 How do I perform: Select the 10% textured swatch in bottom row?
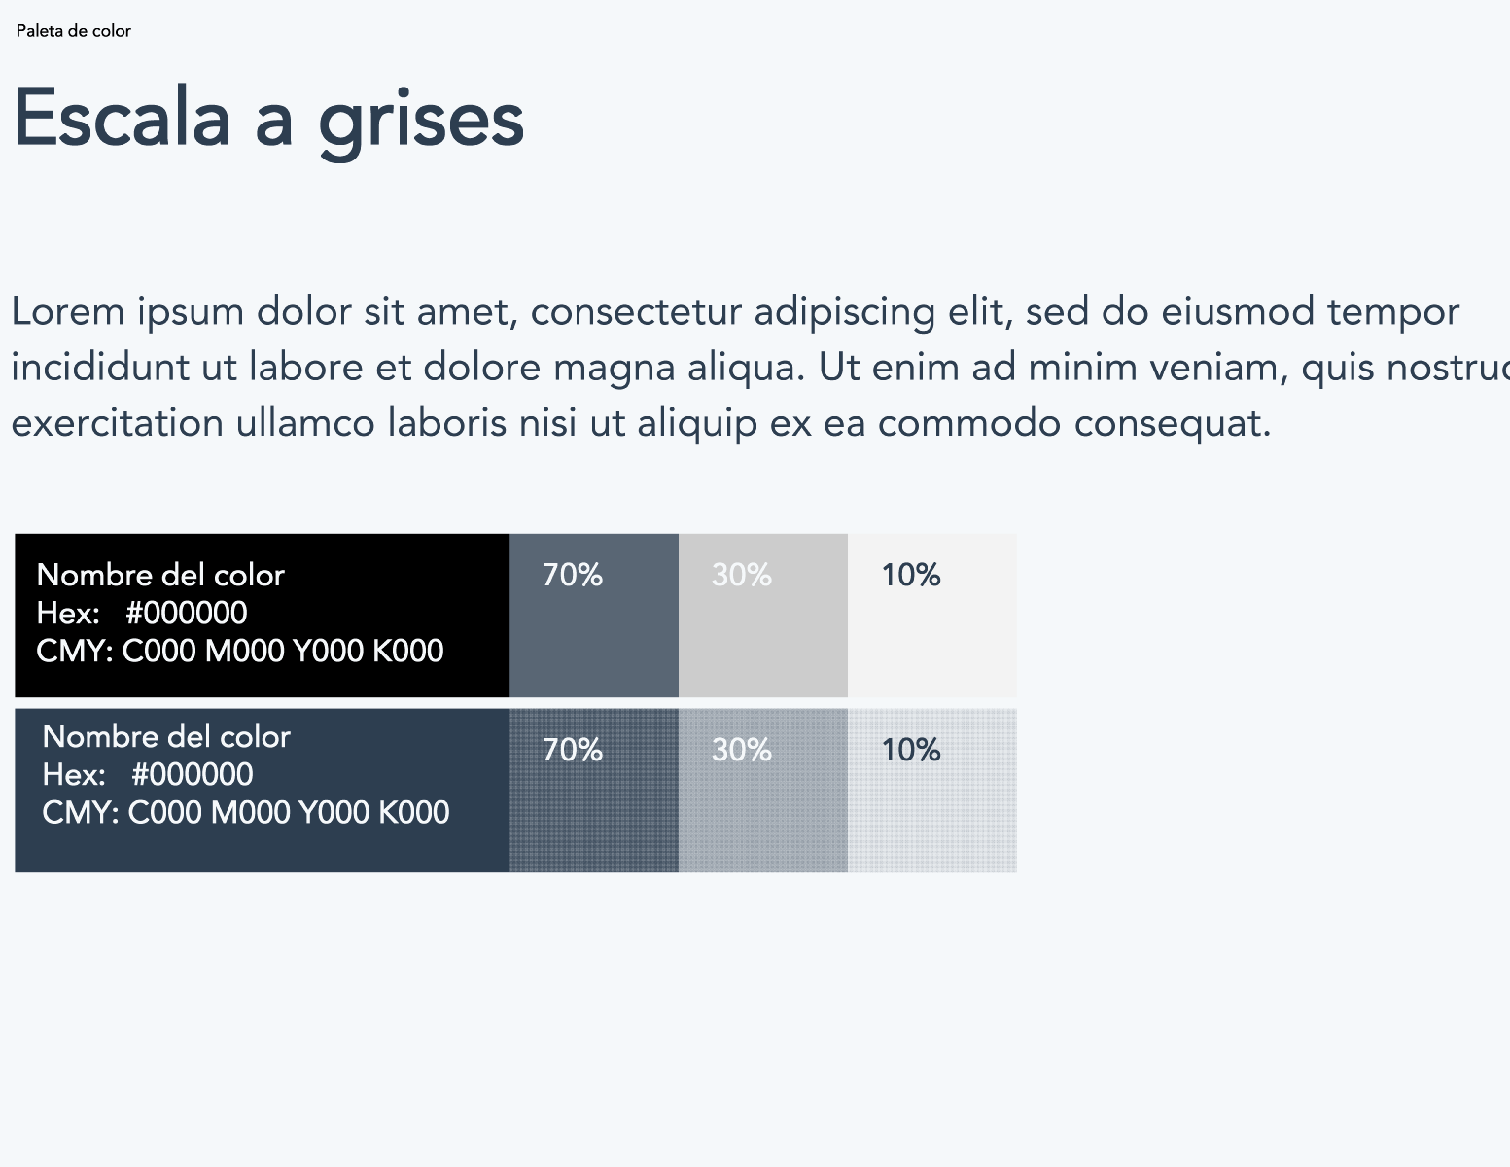[x=932, y=791]
